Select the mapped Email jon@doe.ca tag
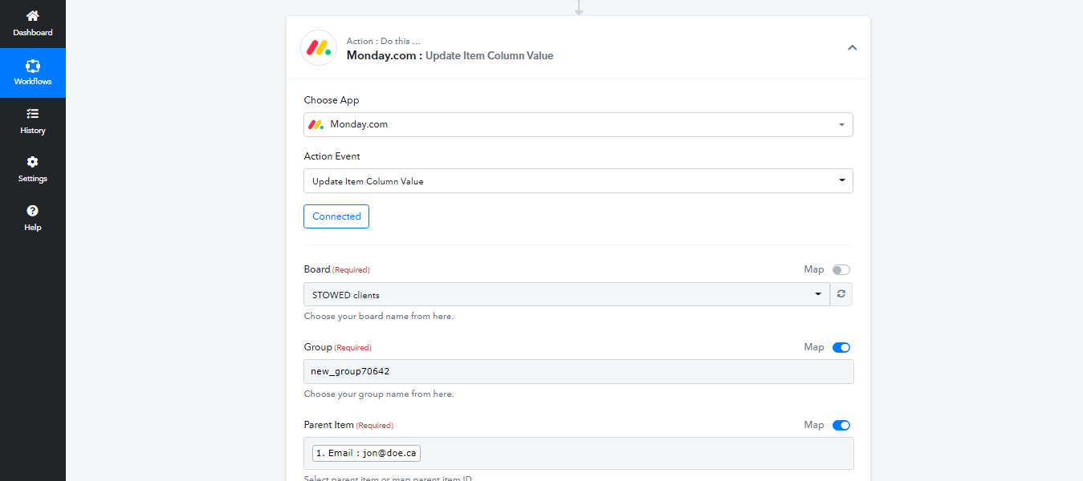 click(367, 454)
